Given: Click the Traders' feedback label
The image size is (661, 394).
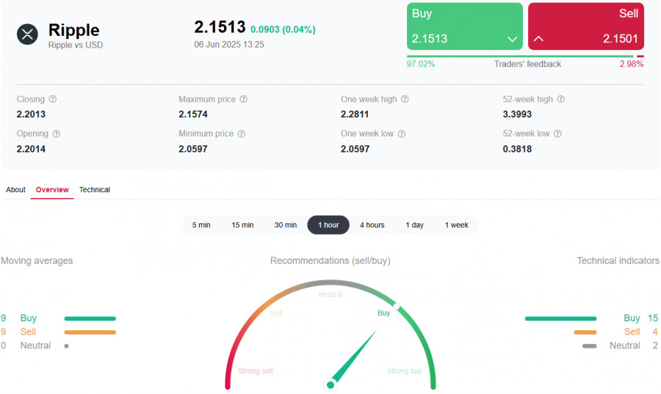Looking at the screenshot, I should pos(527,64).
